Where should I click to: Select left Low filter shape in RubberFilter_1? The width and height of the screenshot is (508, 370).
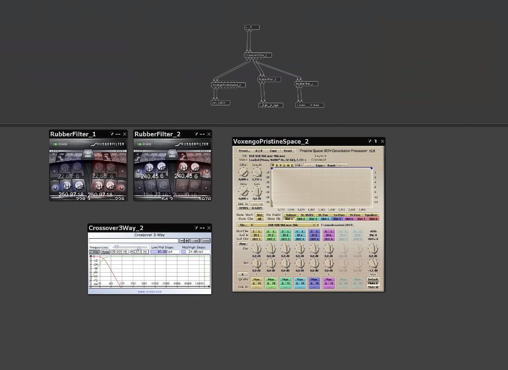(62, 157)
